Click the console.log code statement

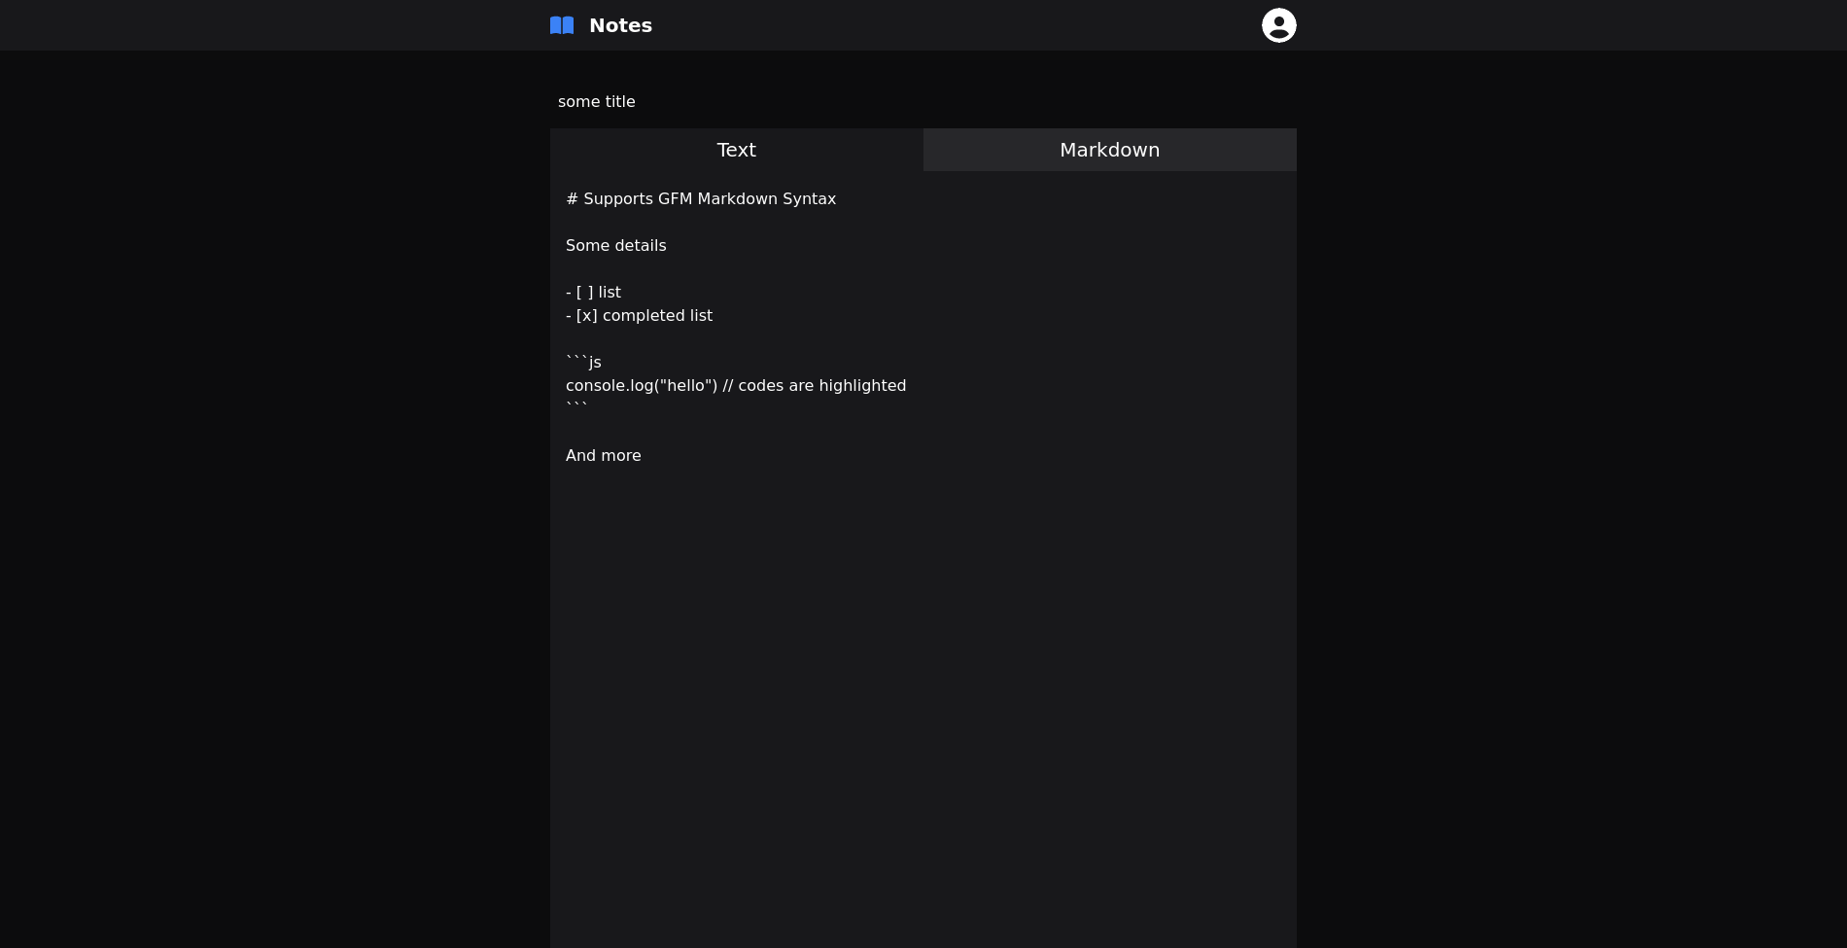tap(609, 385)
